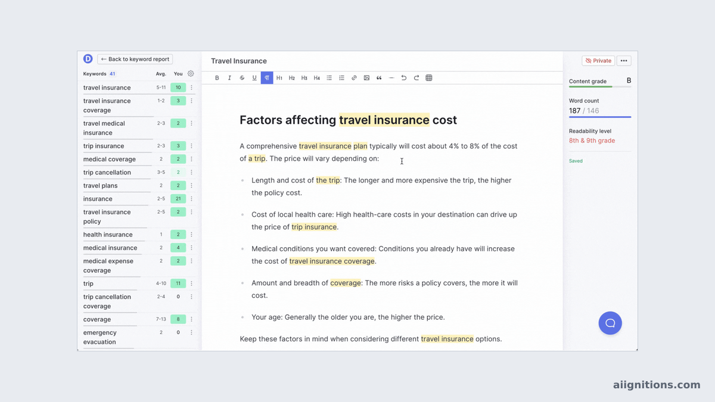Viewport: 715px width, 402px height.
Task: Select the "medical expense coverage" keyword row
Action: pyautogui.click(x=139, y=266)
